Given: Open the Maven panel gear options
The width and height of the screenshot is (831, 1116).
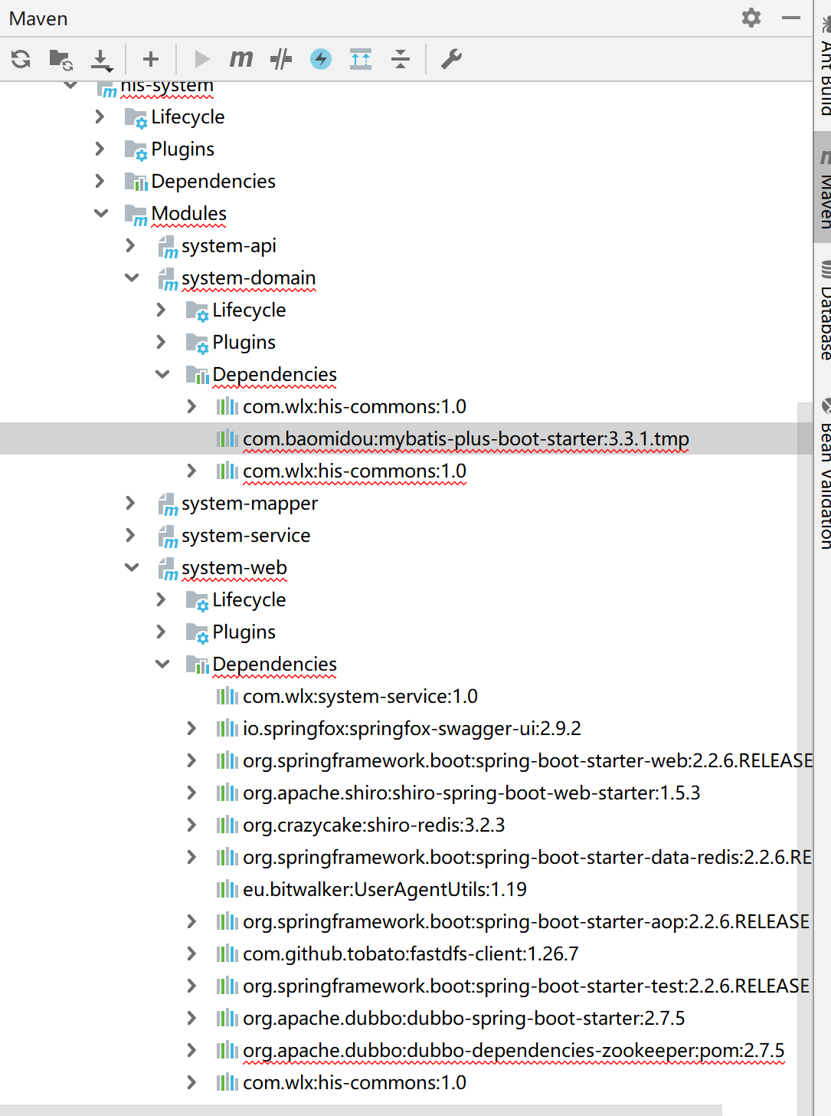Looking at the screenshot, I should [751, 18].
